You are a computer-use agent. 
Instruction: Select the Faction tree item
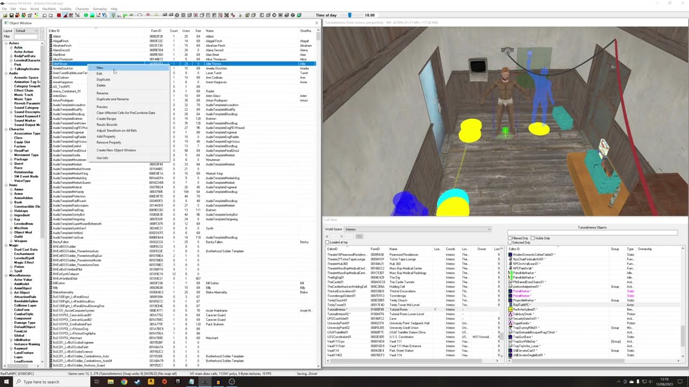[x=20, y=146]
